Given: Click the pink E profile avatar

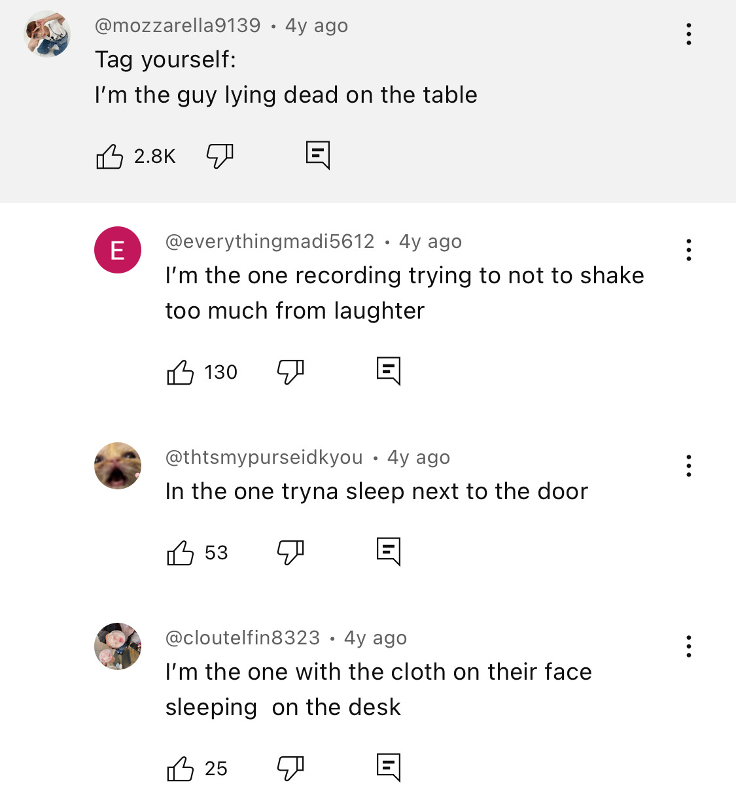Looking at the screenshot, I should coord(118,250).
